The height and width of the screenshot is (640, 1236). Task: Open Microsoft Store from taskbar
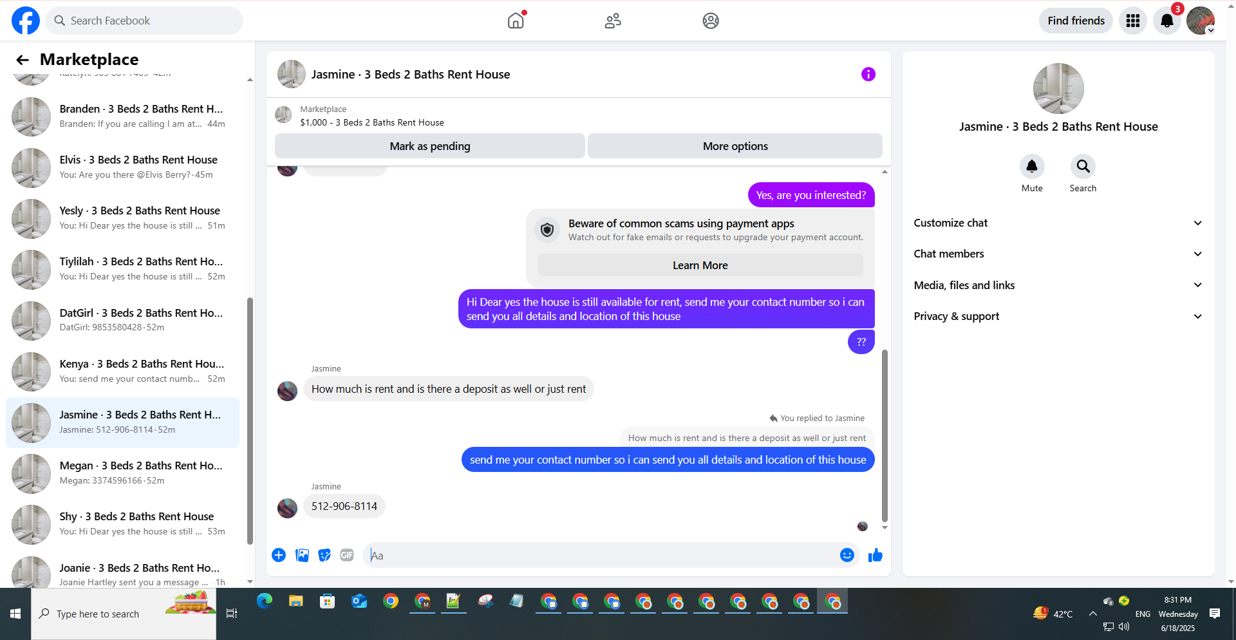click(328, 601)
